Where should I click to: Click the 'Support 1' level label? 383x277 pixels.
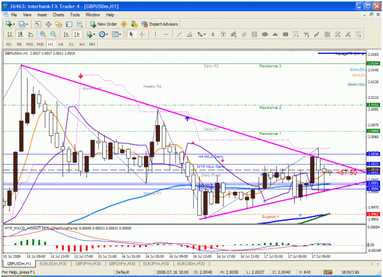coord(270,217)
